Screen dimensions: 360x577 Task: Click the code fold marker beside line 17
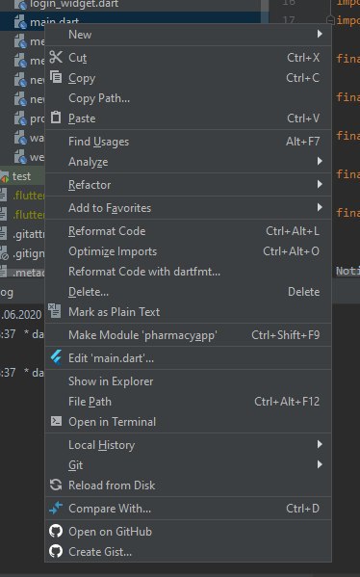tap(330, 19)
